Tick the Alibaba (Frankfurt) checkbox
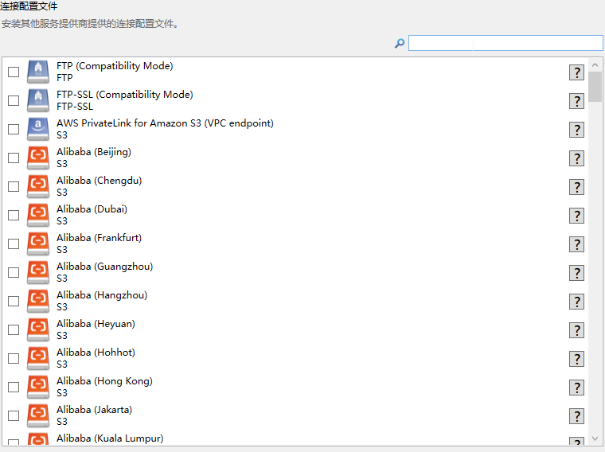The height and width of the screenshot is (452, 605). click(x=14, y=244)
